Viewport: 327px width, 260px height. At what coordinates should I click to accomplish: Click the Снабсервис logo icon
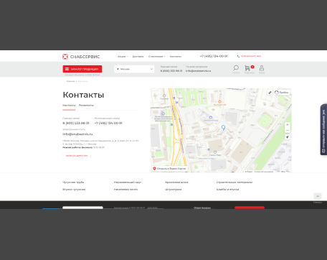(x=65, y=57)
